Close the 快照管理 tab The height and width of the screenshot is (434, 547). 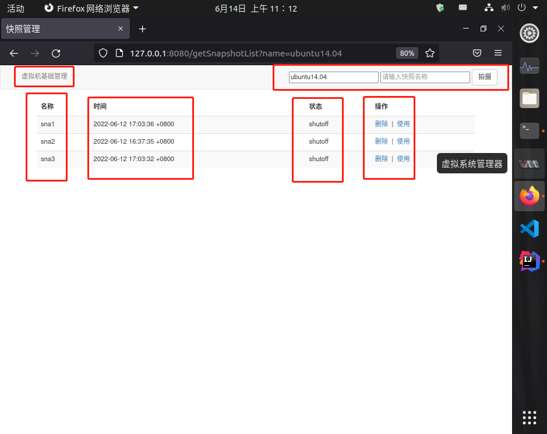click(x=121, y=29)
